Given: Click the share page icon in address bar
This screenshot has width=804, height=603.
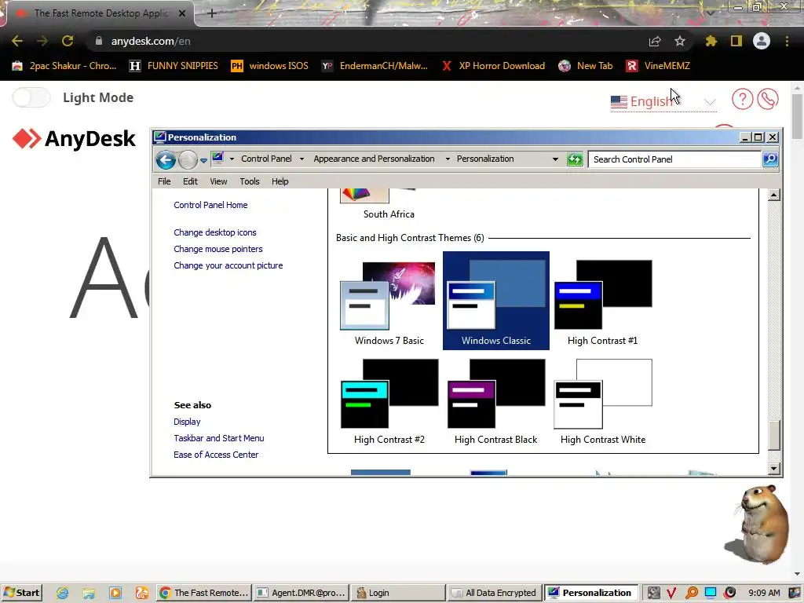Looking at the screenshot, I should (655, 41).
